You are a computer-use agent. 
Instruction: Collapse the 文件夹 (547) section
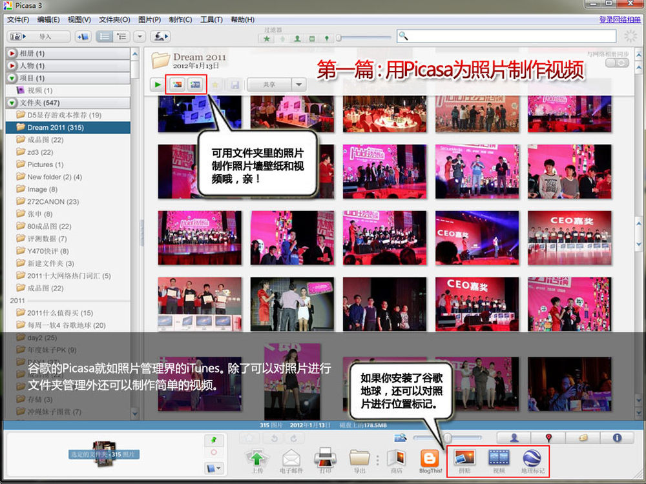coord(12,103)
